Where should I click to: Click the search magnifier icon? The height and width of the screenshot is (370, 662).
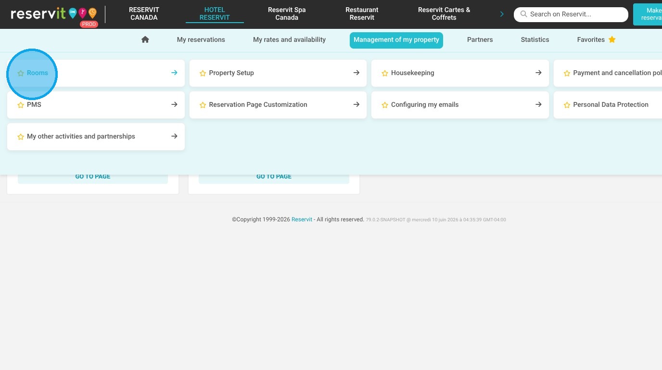pyautogui.click(x=524, y=14)
